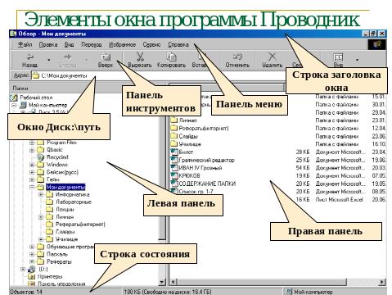Open the Избранное menu
The image size is (392, 295).
[x=122, y=44]
